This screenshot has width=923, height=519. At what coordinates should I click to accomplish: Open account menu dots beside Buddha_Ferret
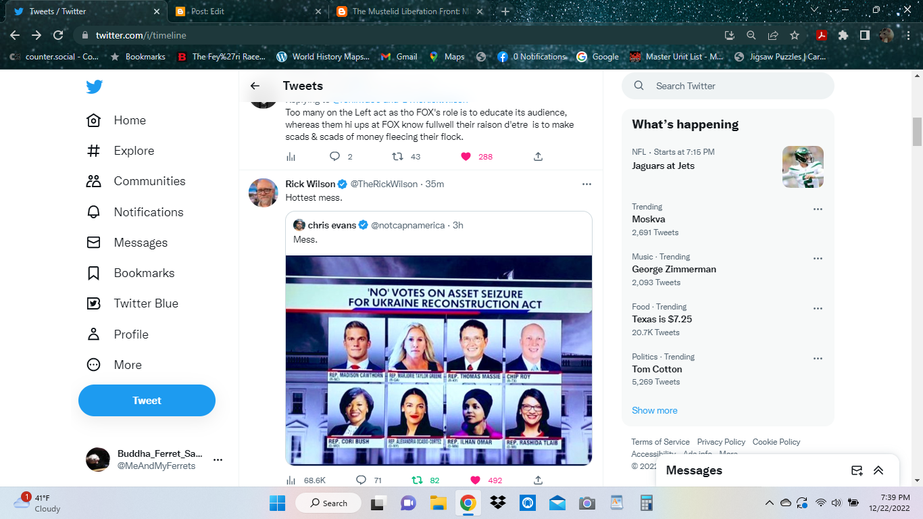click(218, 460)
